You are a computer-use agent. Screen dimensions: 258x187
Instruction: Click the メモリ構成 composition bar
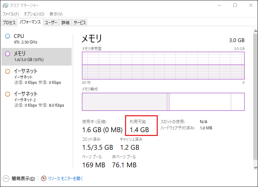pos(163,102)
